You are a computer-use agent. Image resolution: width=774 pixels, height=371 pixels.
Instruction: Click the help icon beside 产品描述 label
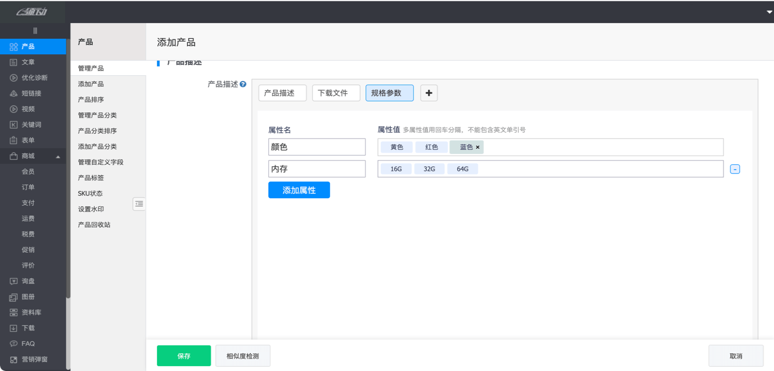[243, 84]
